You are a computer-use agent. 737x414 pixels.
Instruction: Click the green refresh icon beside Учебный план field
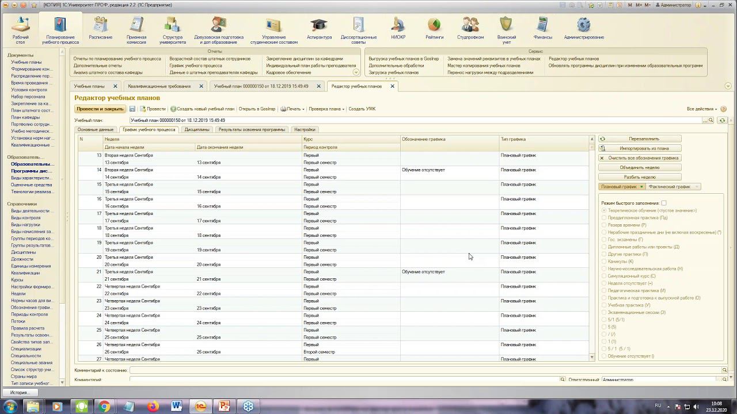[722, 120]
